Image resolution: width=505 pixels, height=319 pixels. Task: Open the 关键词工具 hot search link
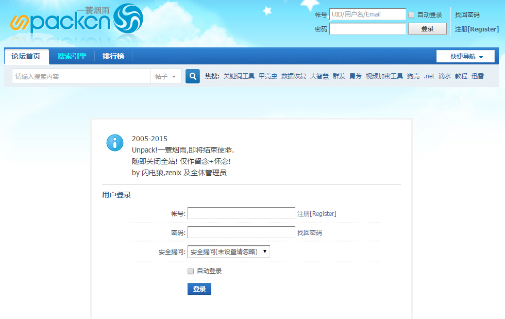[240, 76]
